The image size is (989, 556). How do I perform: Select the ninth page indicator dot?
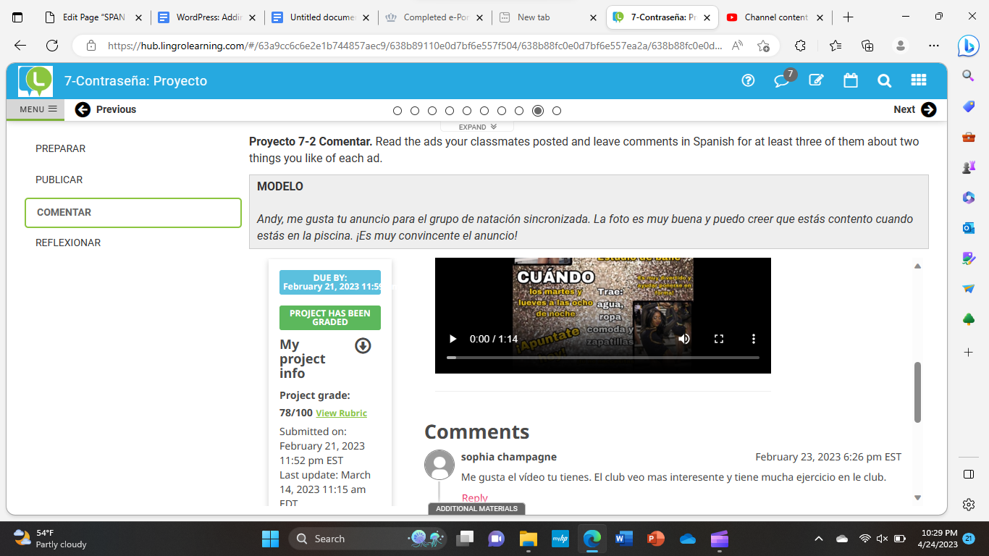pyautogui.click(x=537, y=111)
